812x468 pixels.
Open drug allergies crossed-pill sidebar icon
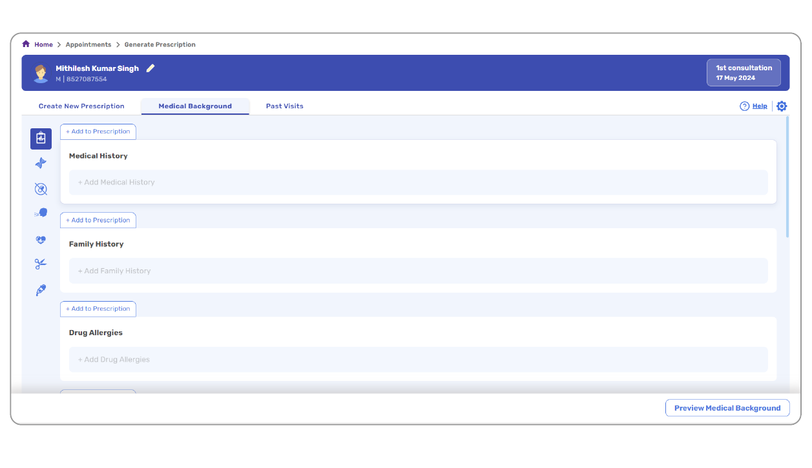pyautogui.click(x=41, y=189)
